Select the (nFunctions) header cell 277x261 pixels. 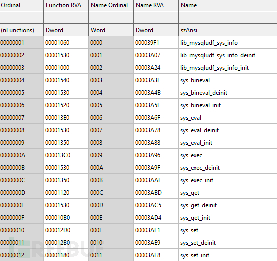click(x=21, y=30)
